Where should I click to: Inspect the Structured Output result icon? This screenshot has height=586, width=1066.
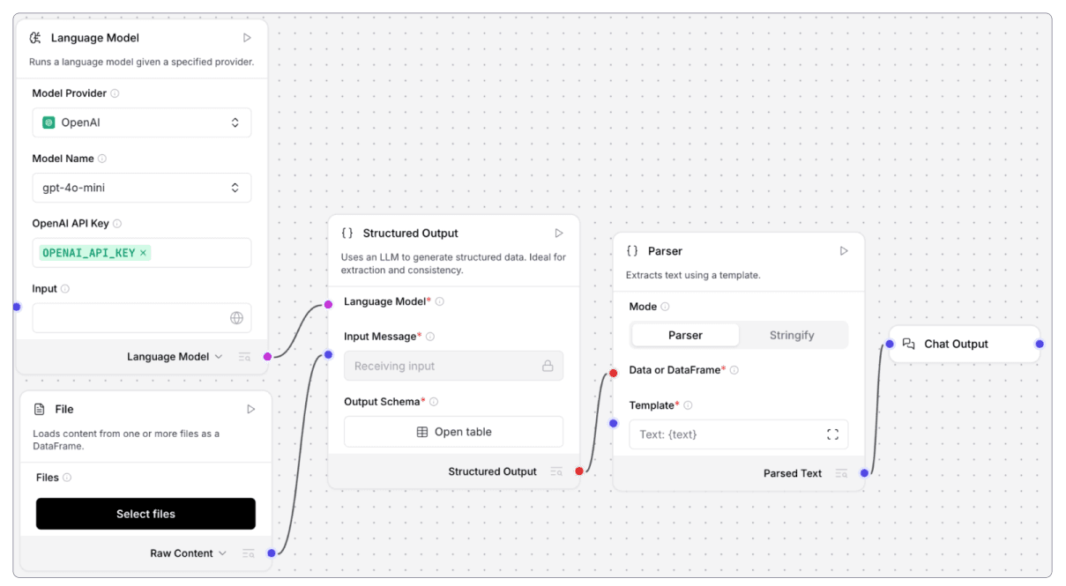coord(556,471)
